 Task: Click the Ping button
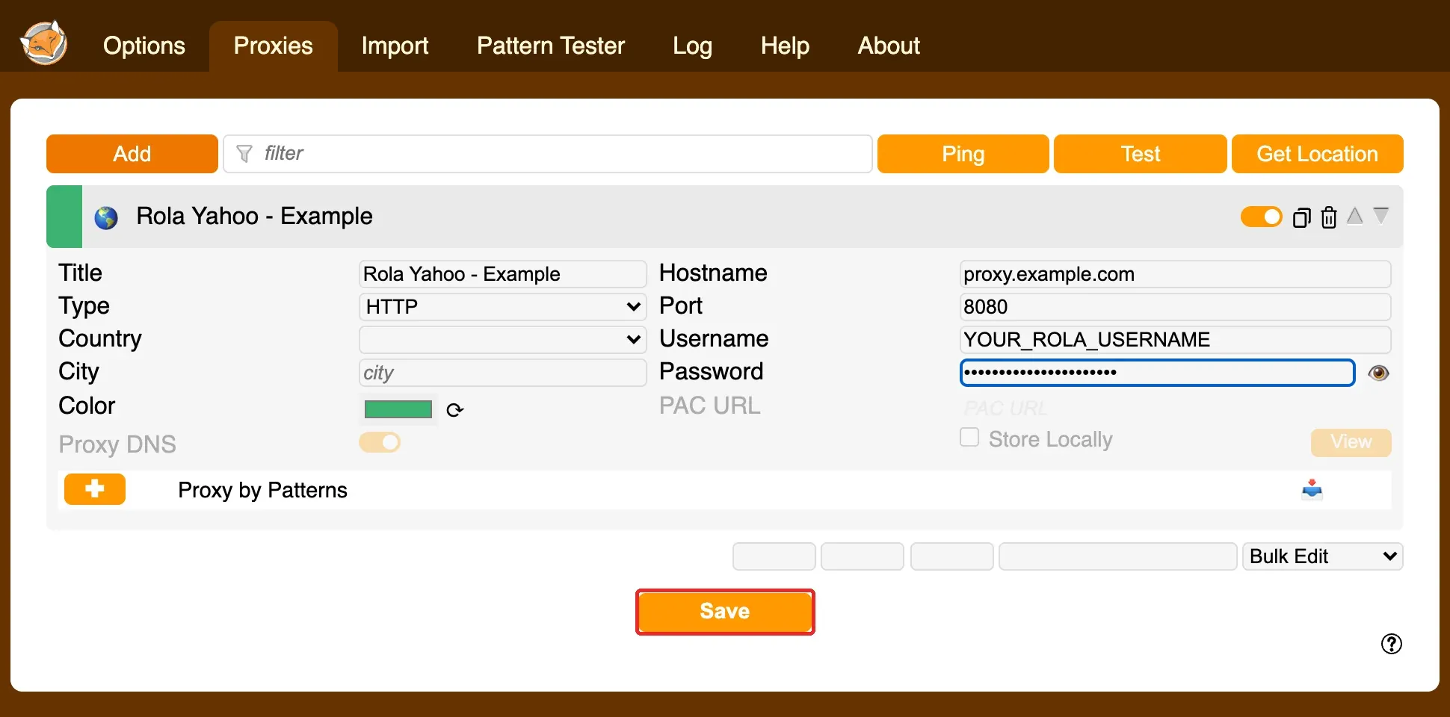pyautogui.click(x=963, y=154)
